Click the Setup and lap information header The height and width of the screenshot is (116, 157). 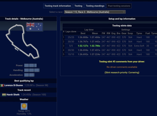tap(122, 19)
